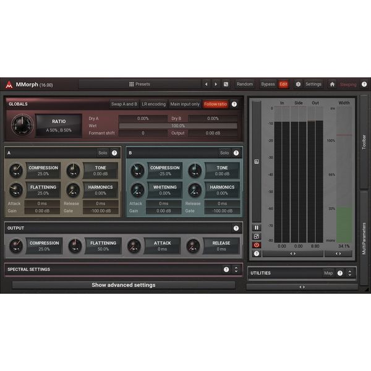Click panel B Tone knob
This screenshot has width=371, height=371.
195,171
